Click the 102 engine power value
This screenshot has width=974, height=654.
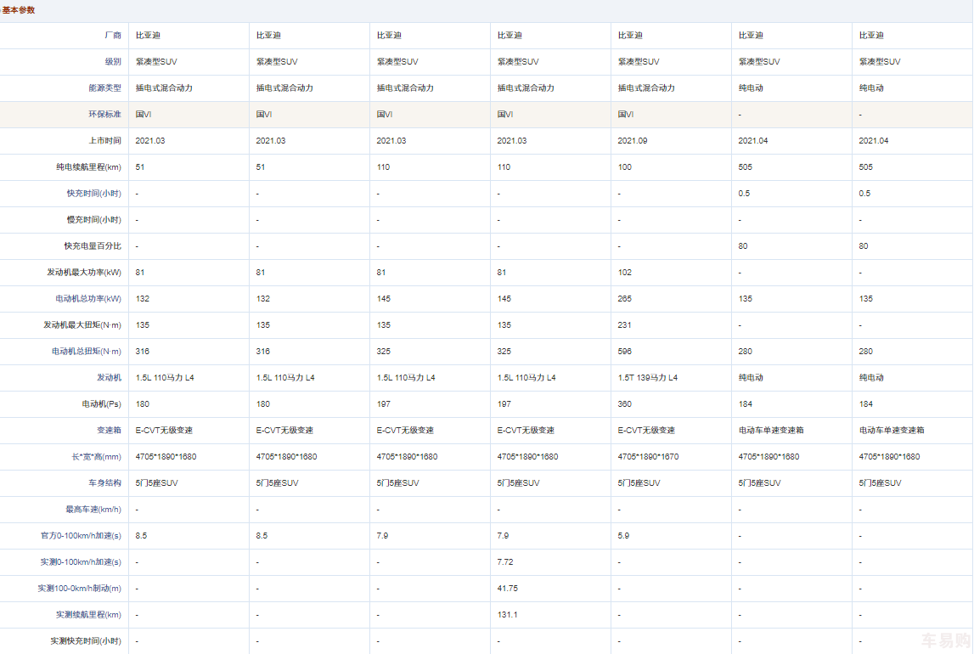click(x=625, y=272)
